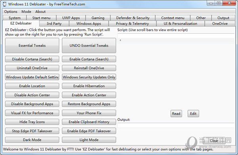Switch to the System tab
This screenshot has width=238, height=155.
pyautogui.click(x=15, y=18)
